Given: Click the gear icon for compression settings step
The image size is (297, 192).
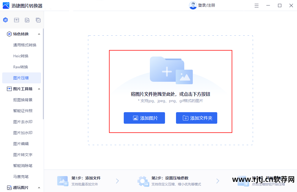Looking at the screenshot, I should coord(143,180).
